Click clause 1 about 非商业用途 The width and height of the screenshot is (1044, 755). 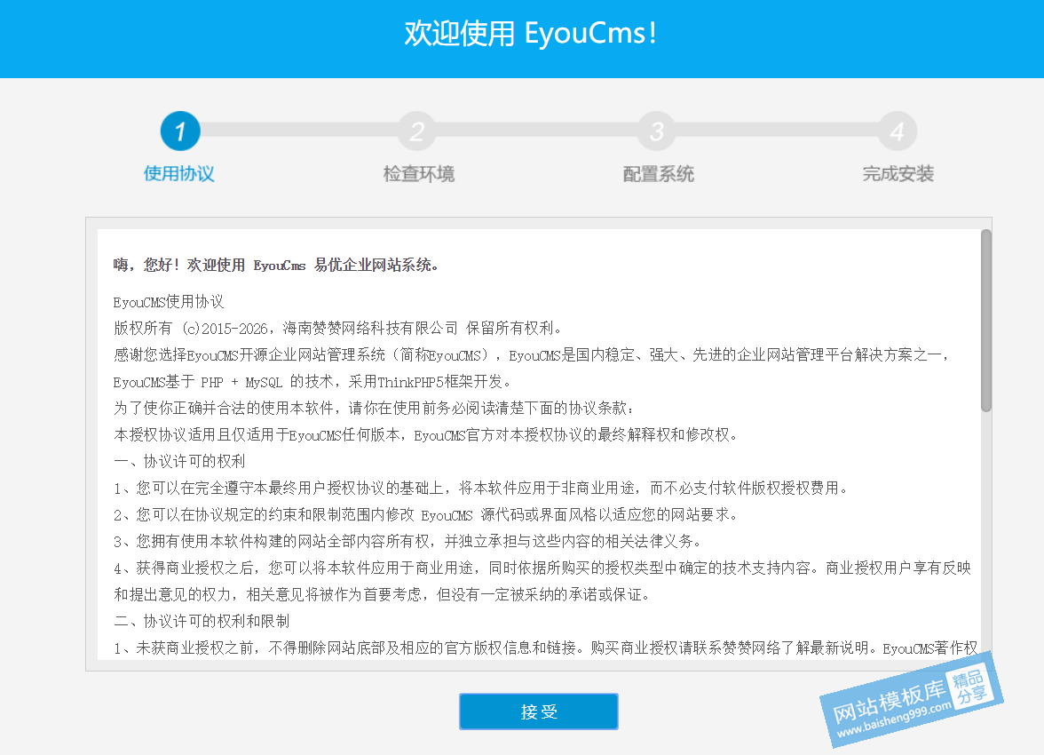(x=482, y=489)
